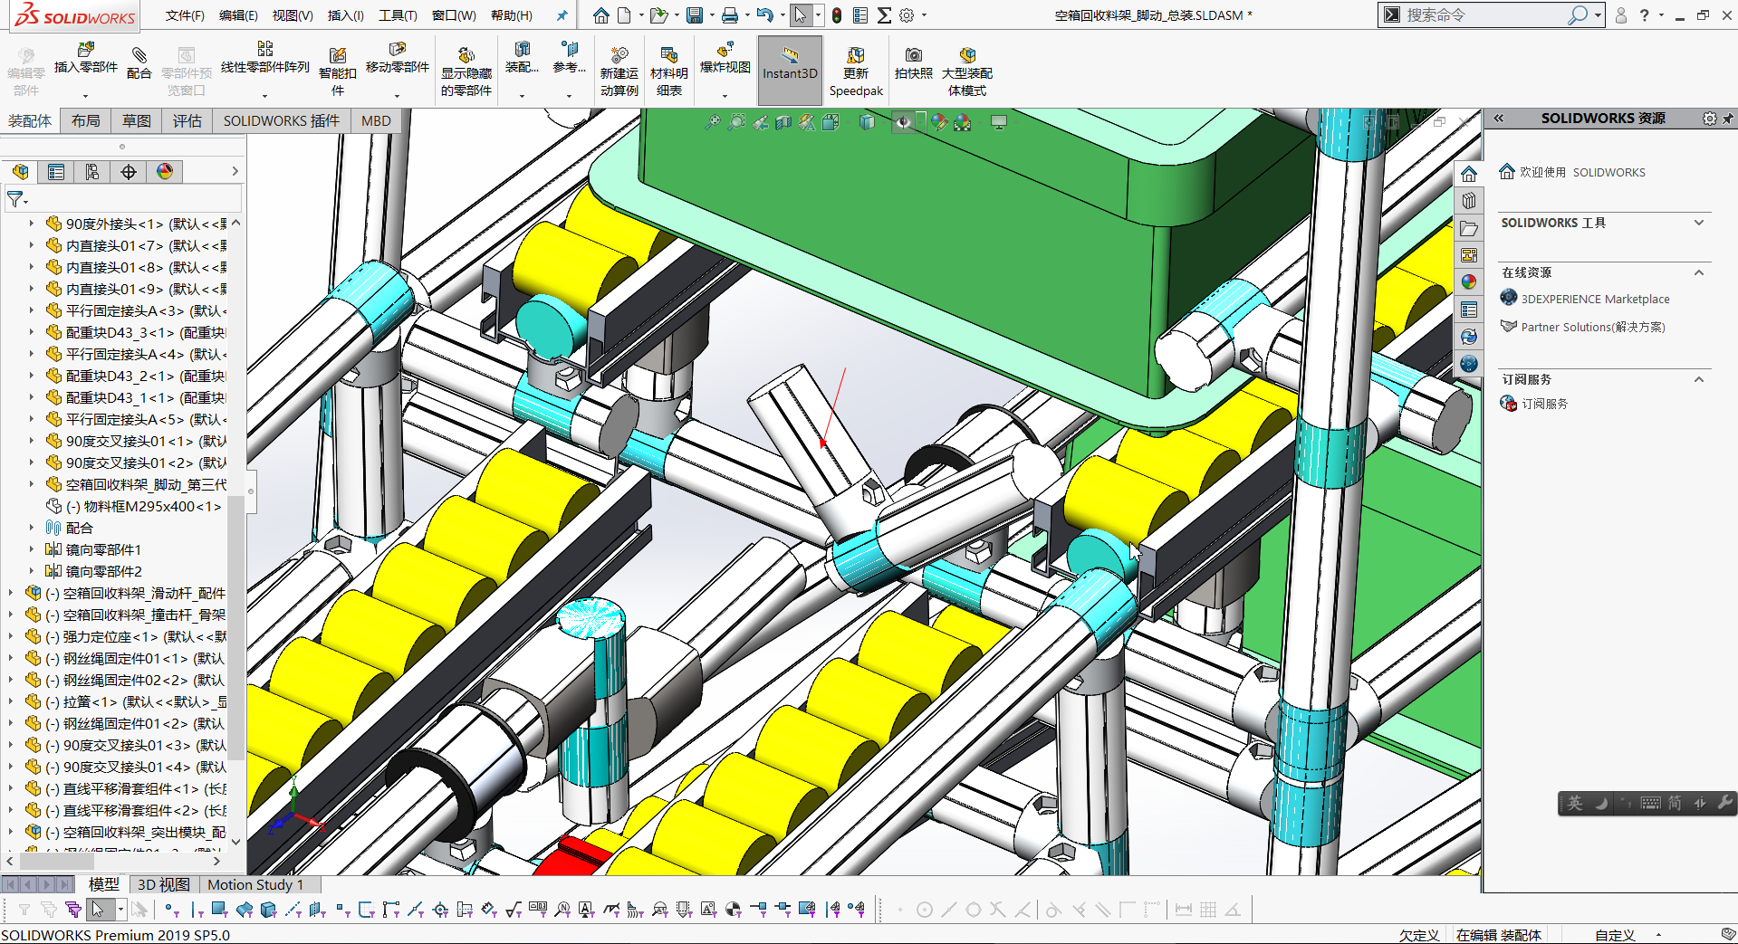Open Assembly Features (装配...) in the ribbon
The width and height of the screenshot is (1738, 944).
522,58
